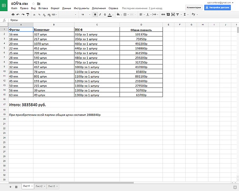The image size is (239, 191).
Task: Click the paint format roller icon
Action: coord(29,14)
